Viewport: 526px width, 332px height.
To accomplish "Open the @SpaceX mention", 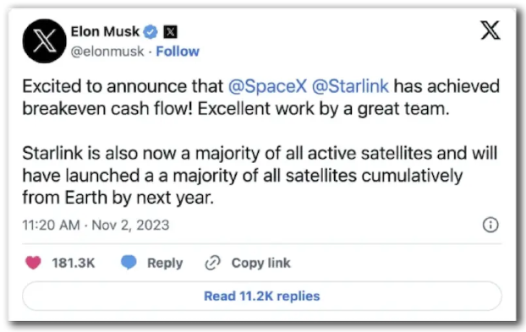I will click(x=267, y=86).
